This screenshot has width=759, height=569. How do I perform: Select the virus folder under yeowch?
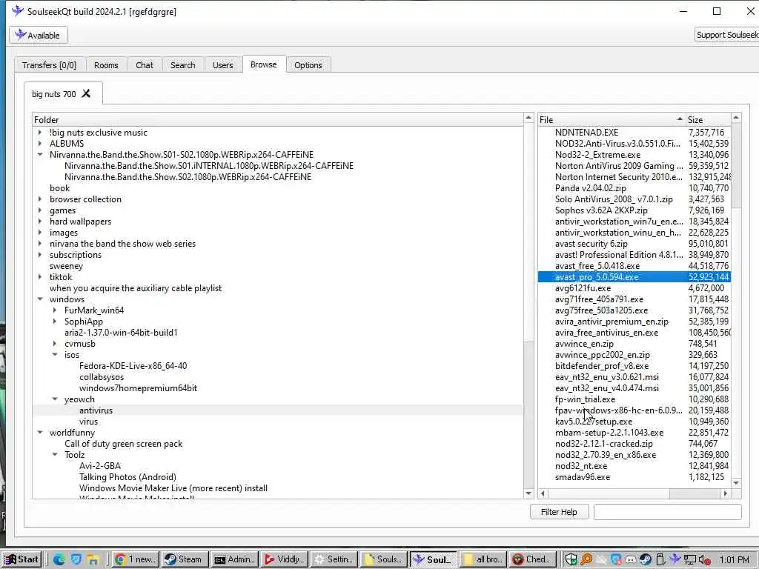(x=89, y=422)
